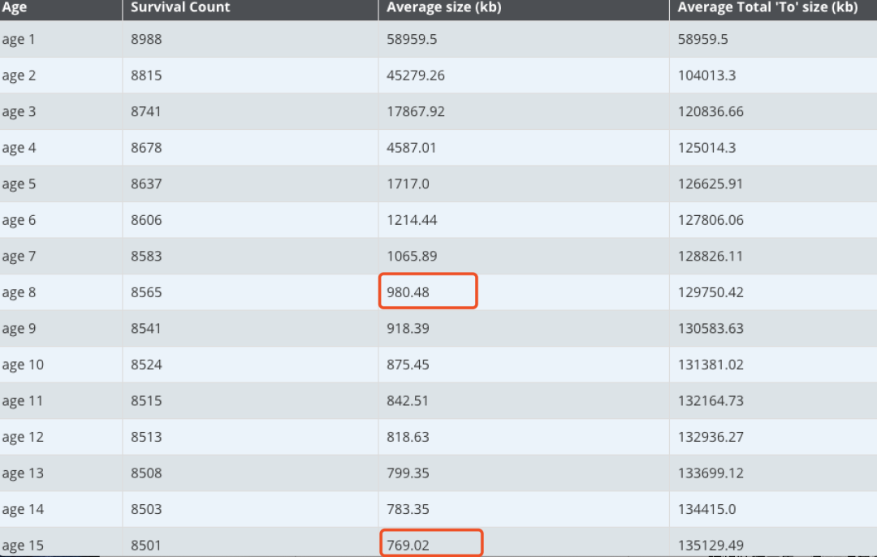Click the Survival Count column header
Screen dimensions: 877x557
180,7
